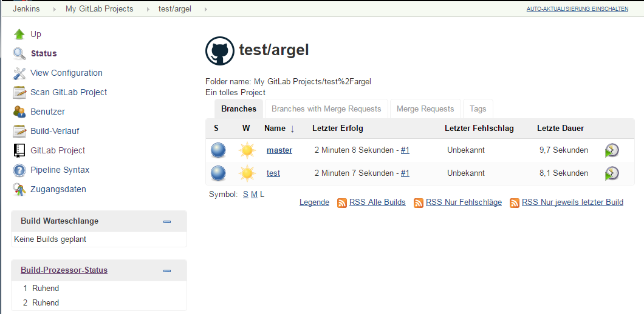
Task: Click the W column header
Action: [246, 129]
